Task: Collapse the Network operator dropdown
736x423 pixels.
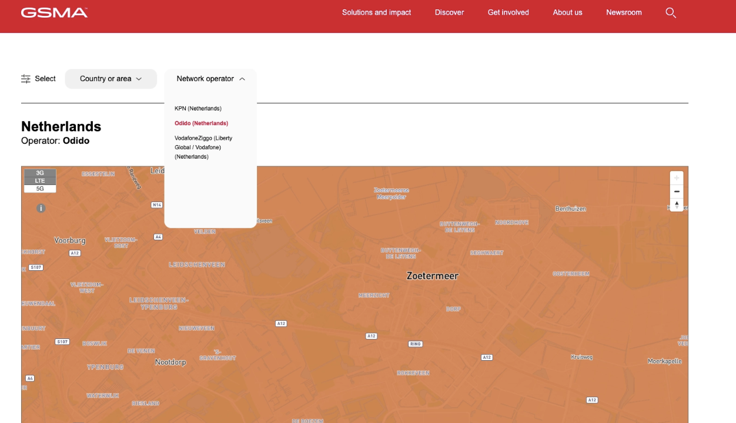Action: 210,79
